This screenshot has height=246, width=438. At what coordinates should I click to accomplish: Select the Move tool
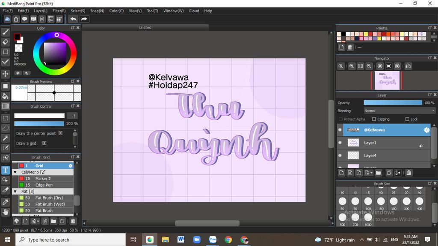[5, 74]
